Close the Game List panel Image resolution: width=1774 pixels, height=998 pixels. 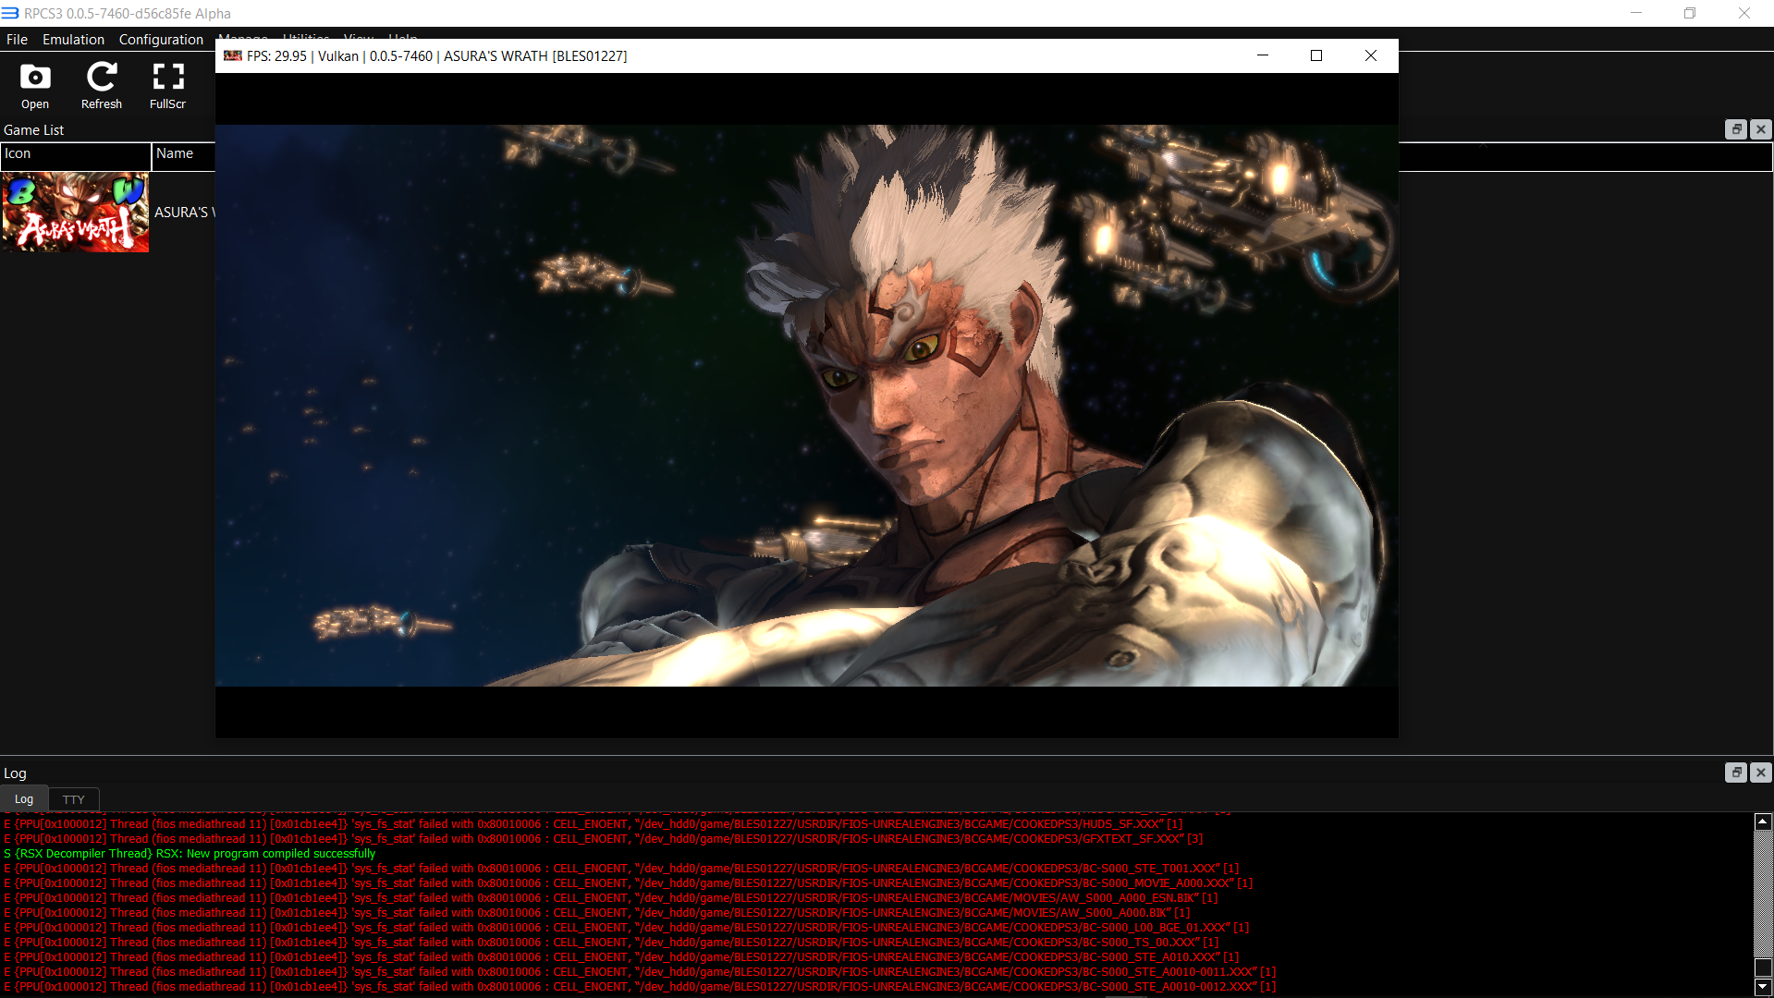tap(1760, 129)
